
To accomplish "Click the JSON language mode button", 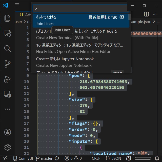I will point(113,158).
